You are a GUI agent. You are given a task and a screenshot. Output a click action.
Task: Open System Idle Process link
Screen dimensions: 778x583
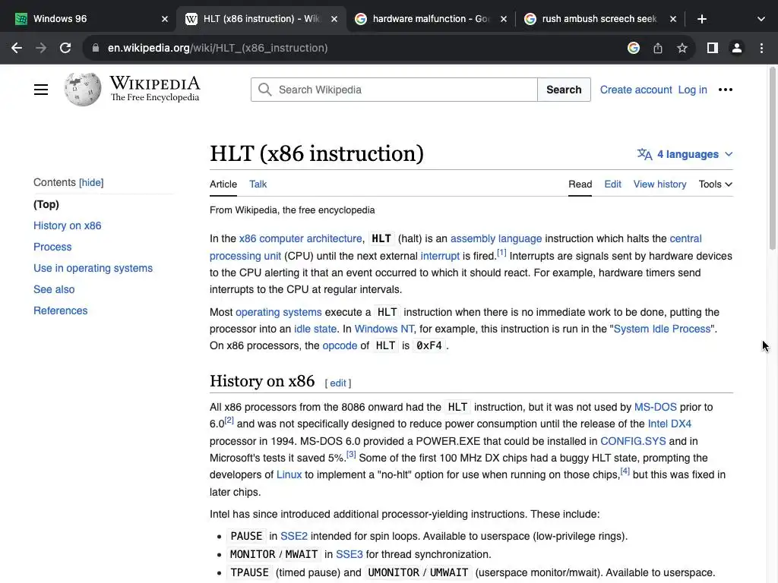point(662,329)
